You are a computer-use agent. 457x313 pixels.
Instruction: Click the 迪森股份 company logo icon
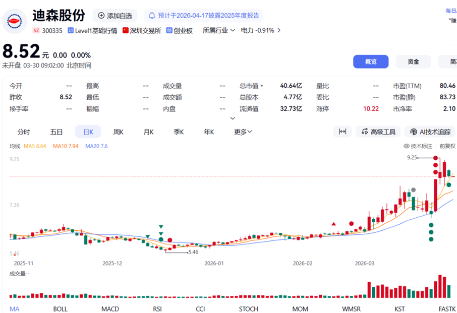point(15,21)
